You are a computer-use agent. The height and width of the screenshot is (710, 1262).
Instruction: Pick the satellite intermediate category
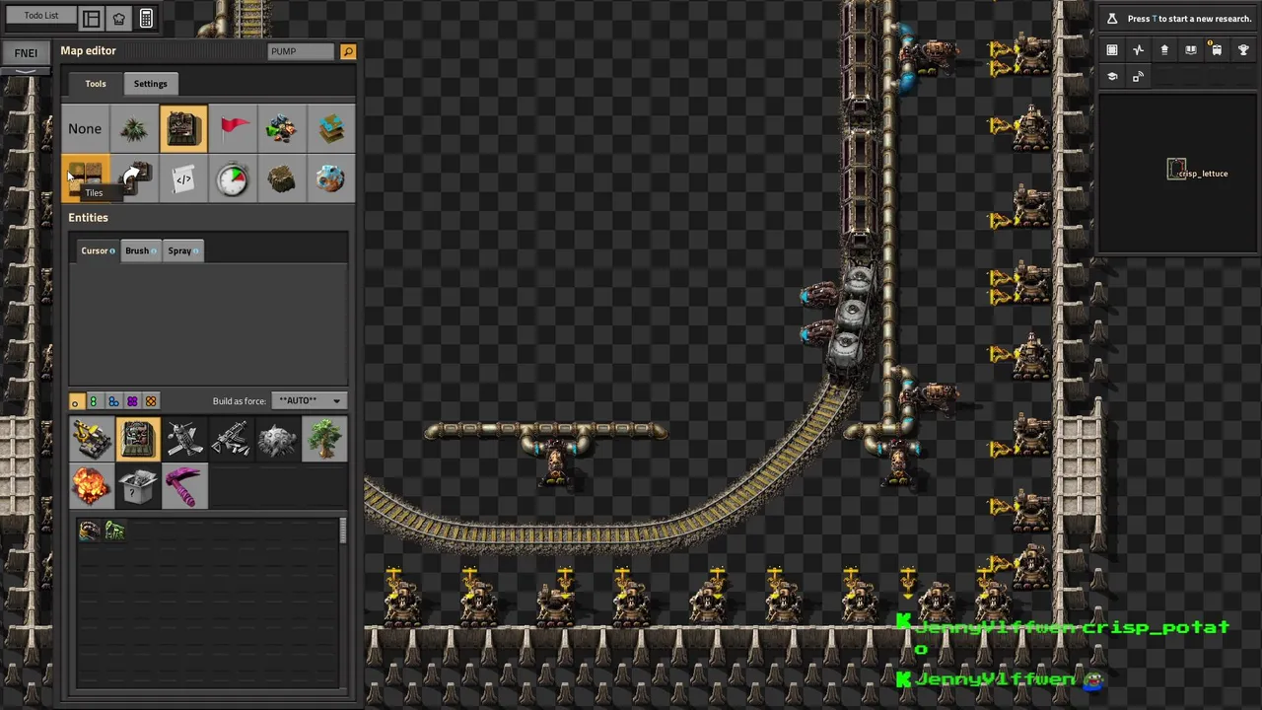click(x=184, y=439)
